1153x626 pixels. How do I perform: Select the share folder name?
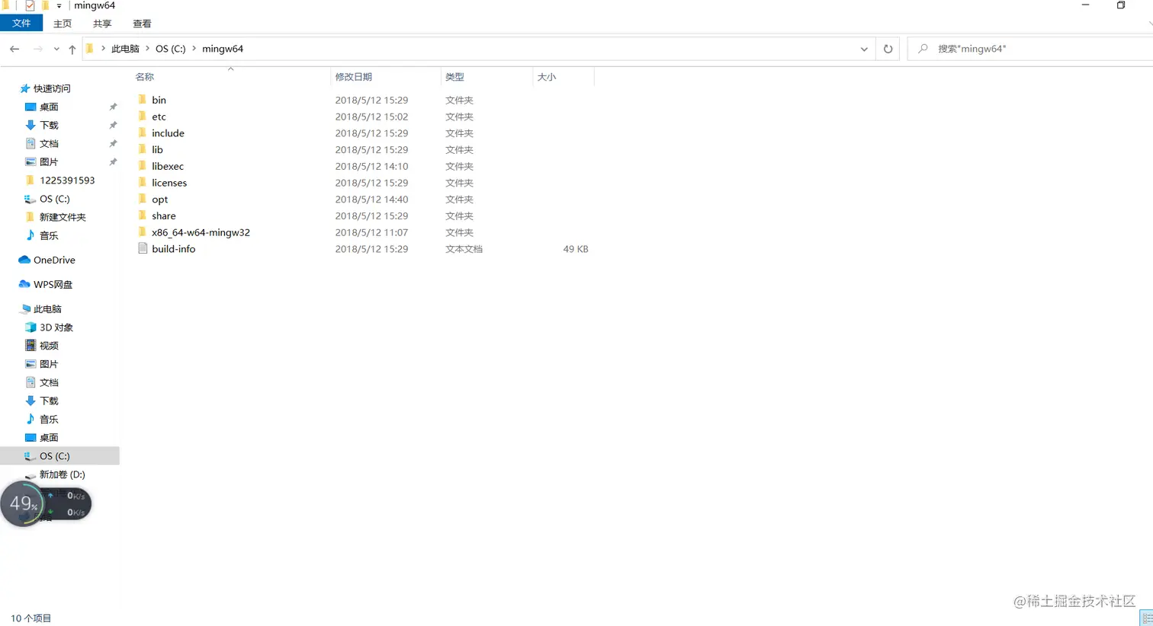point(163,216)
